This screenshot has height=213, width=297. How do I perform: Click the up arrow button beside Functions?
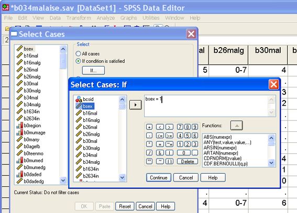click(x=237, y=126)
